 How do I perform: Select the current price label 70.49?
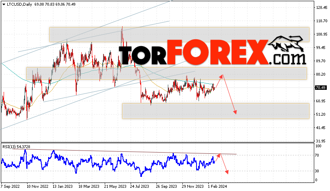coord(321,87)
